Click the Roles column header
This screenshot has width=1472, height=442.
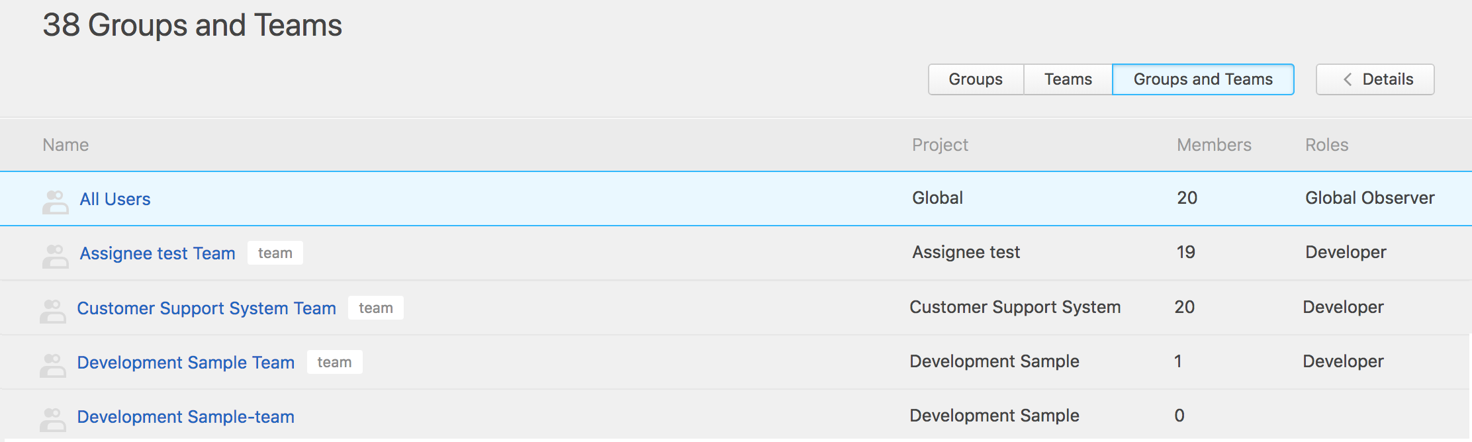click(1326, 145)
